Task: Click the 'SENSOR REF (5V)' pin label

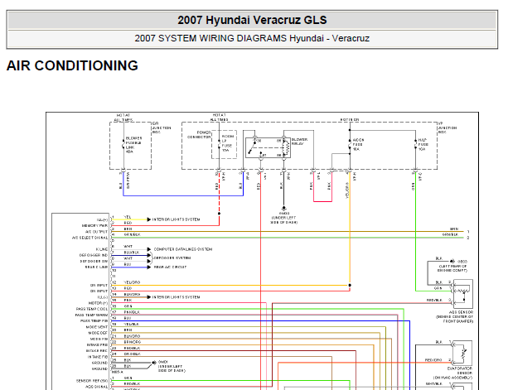Action: [x=92, y=381]
